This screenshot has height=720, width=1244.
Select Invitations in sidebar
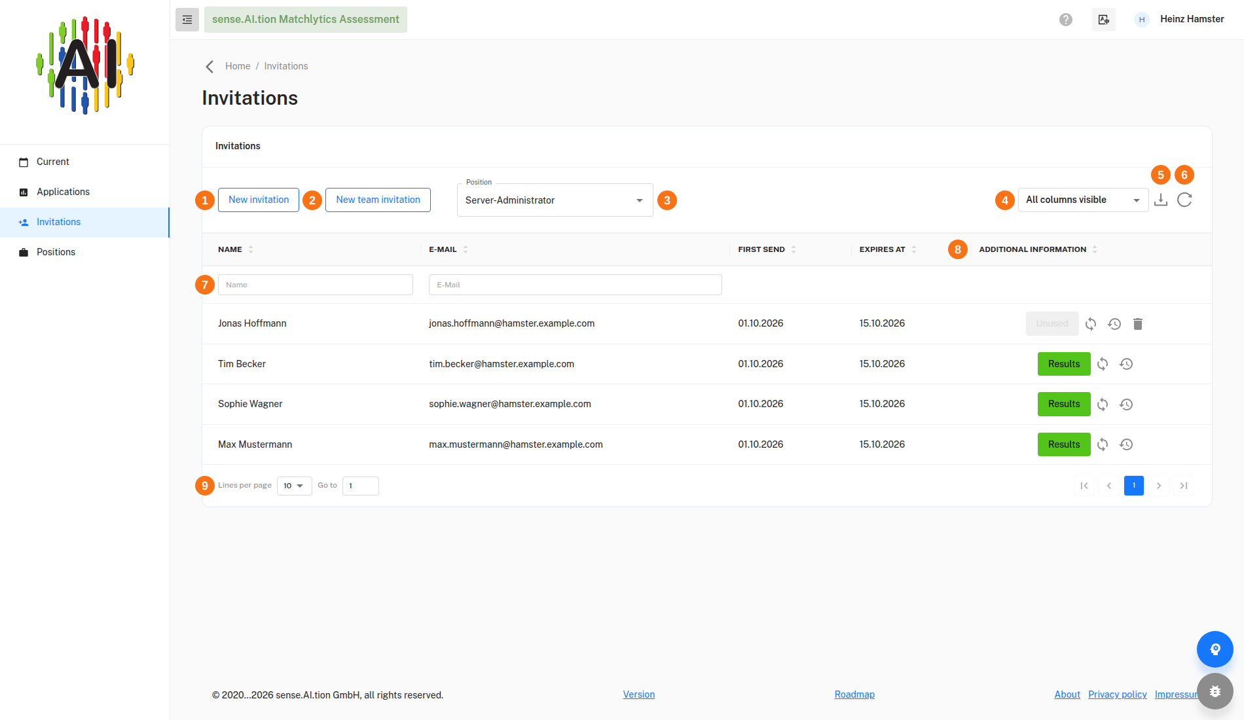coord(84,222)
